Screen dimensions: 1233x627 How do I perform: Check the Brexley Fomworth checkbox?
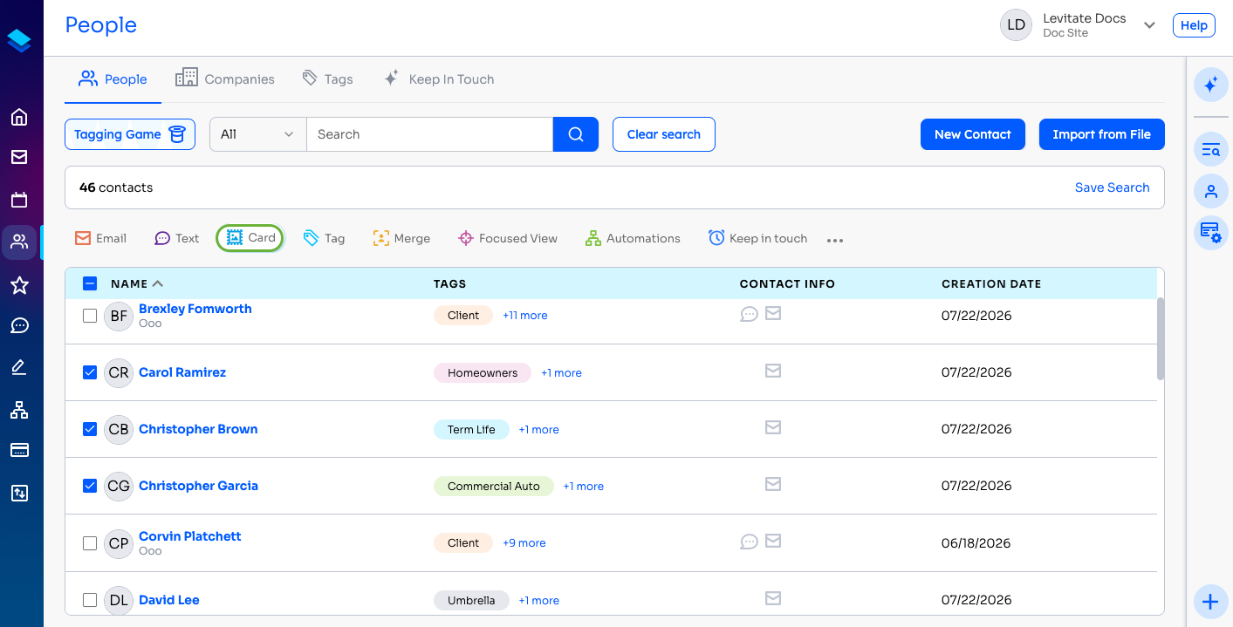(90, 316)
